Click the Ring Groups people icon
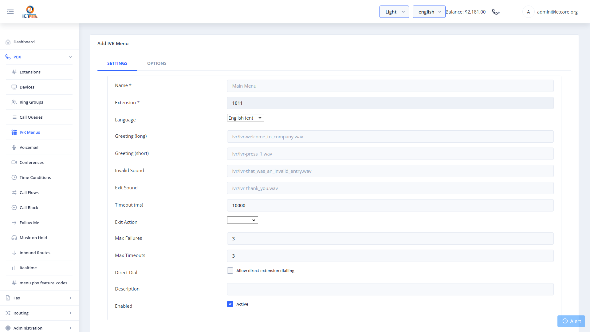The height and width of the screenshot is (332, 590). (14, 102)
